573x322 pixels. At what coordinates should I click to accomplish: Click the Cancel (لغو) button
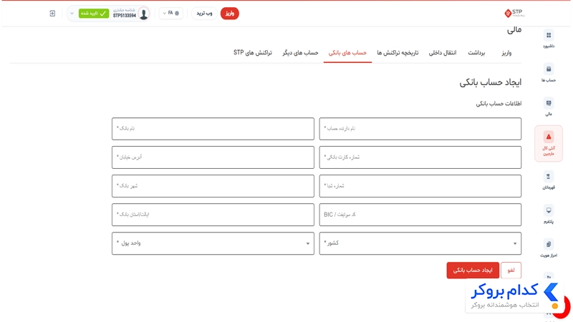pos(511,270)
